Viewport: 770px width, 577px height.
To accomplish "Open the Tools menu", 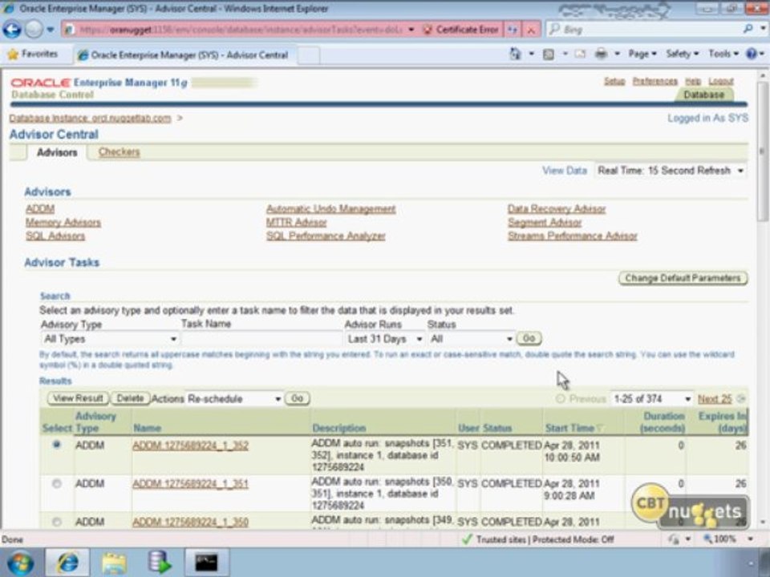I will pos(723,54).
